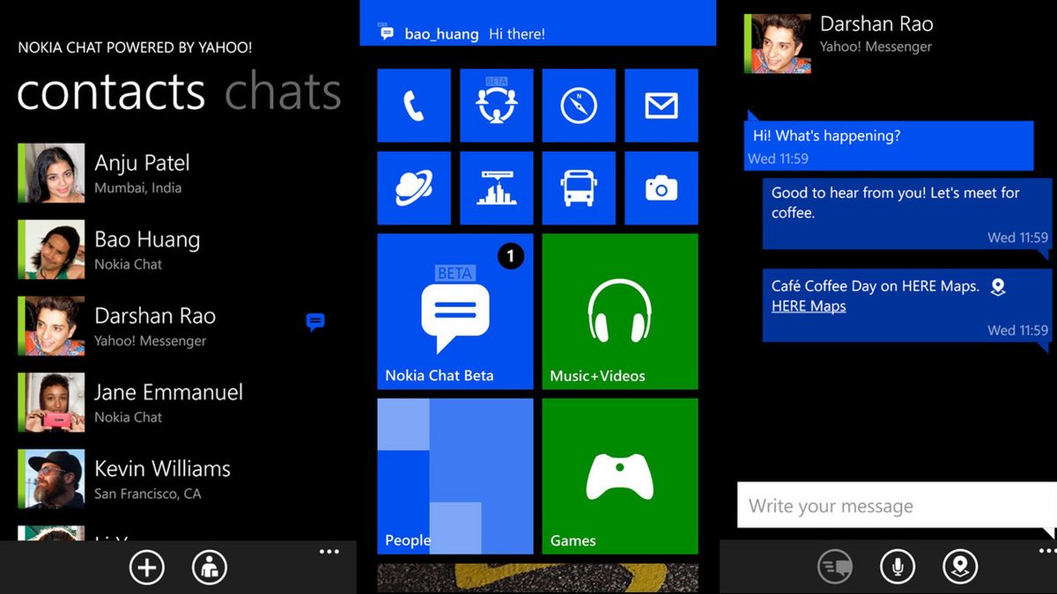Tap the chat indicator beside Darshan Rao
The width and height of the screenshot is (1057, 594).
point(314,322)
